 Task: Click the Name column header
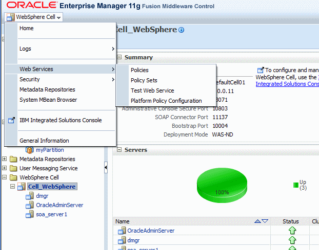tap(123, 221)
